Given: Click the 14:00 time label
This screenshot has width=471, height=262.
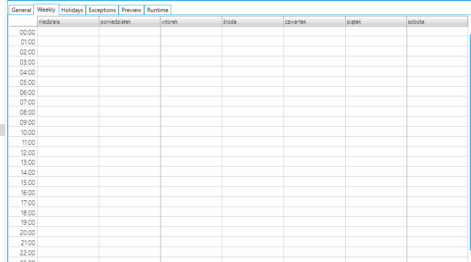Looking at the screenshot, I should (x=27, y=172).
